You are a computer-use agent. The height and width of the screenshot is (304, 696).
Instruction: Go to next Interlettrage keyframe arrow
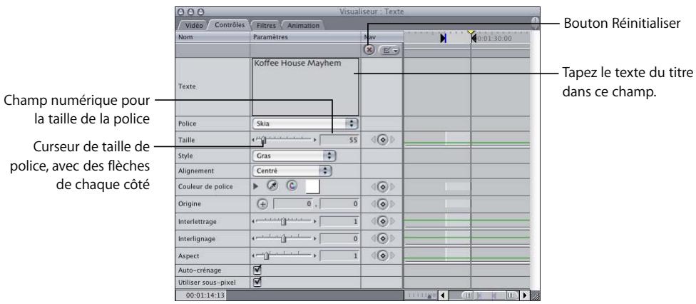coord(392,221)
